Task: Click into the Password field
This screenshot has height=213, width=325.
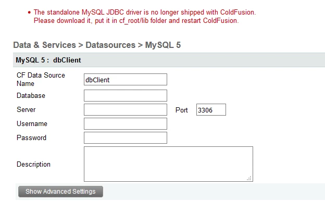Action: click(x=126, y=138)
